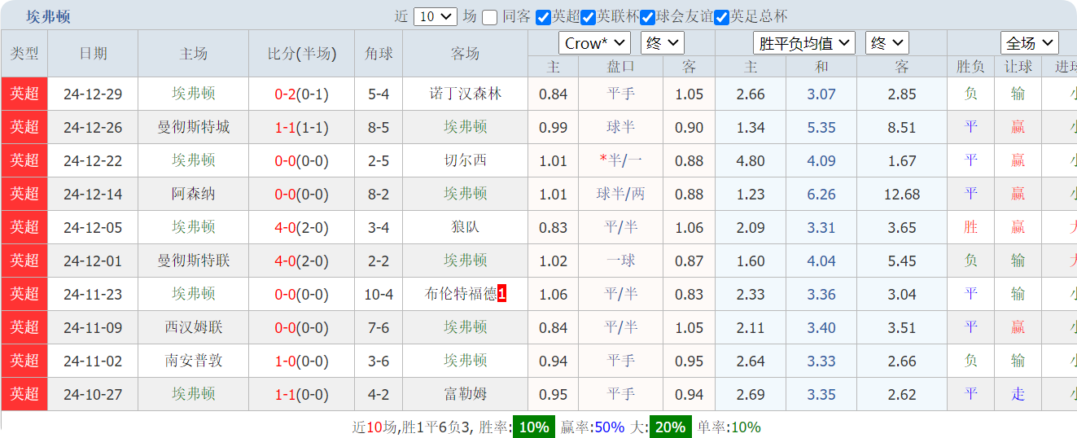Open the recent matches count dropdown showing 10
Image resolution: width=1077 pixels, height=438 pixels.
436,17
